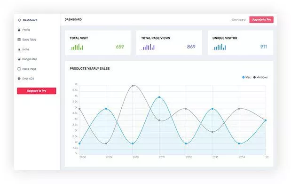291x184 pixels.
Task: Click the Profile user icon
Action: (19, 30)
